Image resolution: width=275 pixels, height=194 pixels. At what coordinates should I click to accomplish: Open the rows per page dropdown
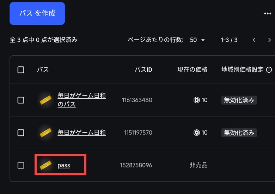click(197, 40)
